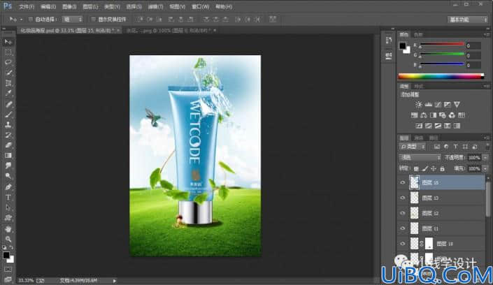The width and height of the screenshot is (493, 285).
Task: Hide 图层 15 with its eye icon
Action: click(x=403, y=182)
